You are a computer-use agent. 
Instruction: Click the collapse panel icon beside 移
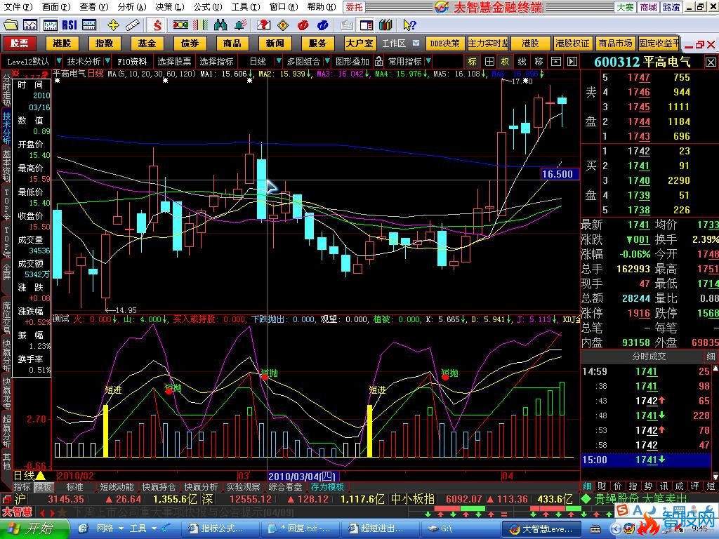556,62
